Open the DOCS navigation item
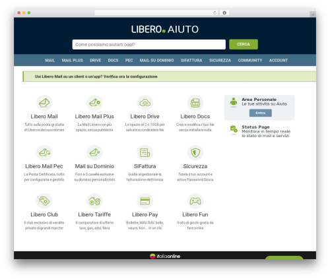Screen dimensions: 330x279 point(113,60)
